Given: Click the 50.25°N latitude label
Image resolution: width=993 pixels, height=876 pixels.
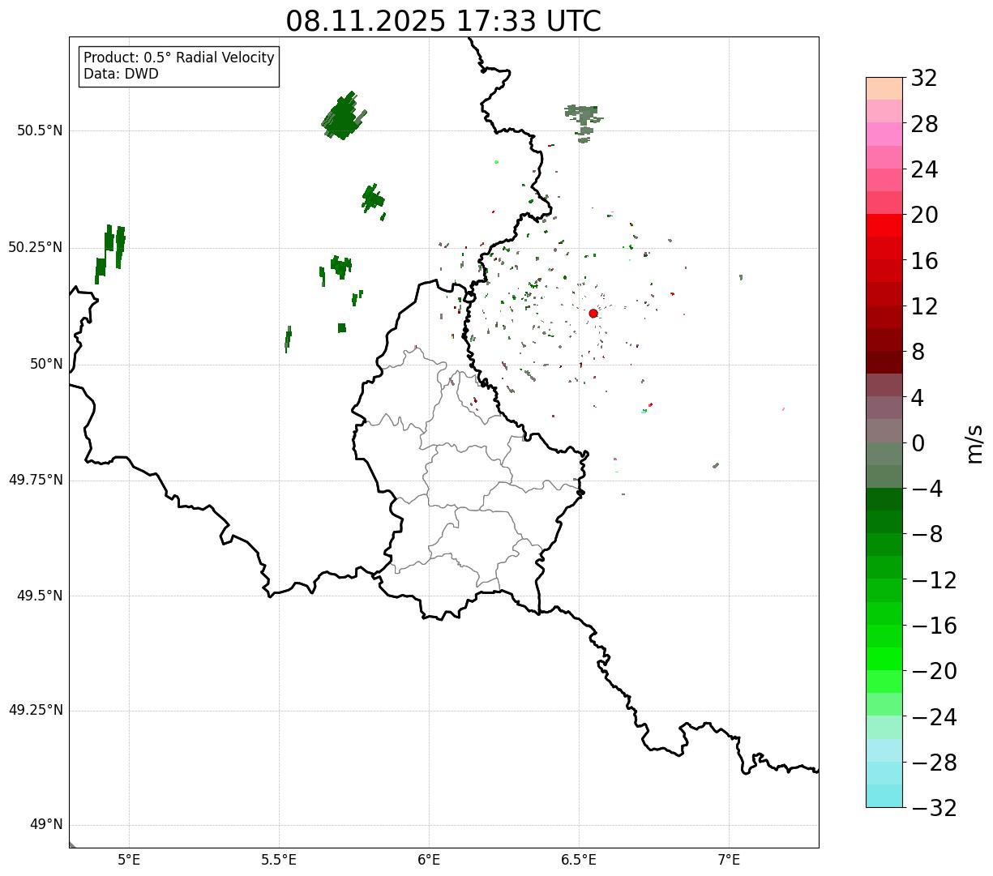Looking at the screenshot, I should 35,247.
